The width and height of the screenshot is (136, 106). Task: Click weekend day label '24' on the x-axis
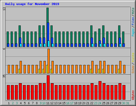pos(100,103)
